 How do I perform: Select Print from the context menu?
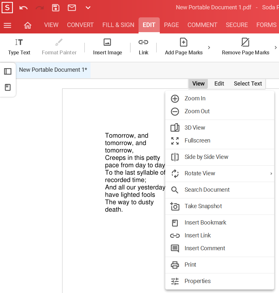point(220,265)
